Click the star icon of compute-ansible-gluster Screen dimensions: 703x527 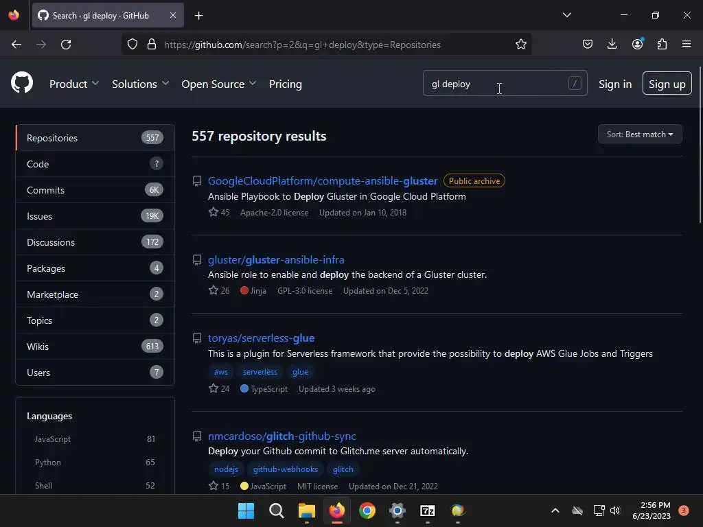click(x=214, y=212)
